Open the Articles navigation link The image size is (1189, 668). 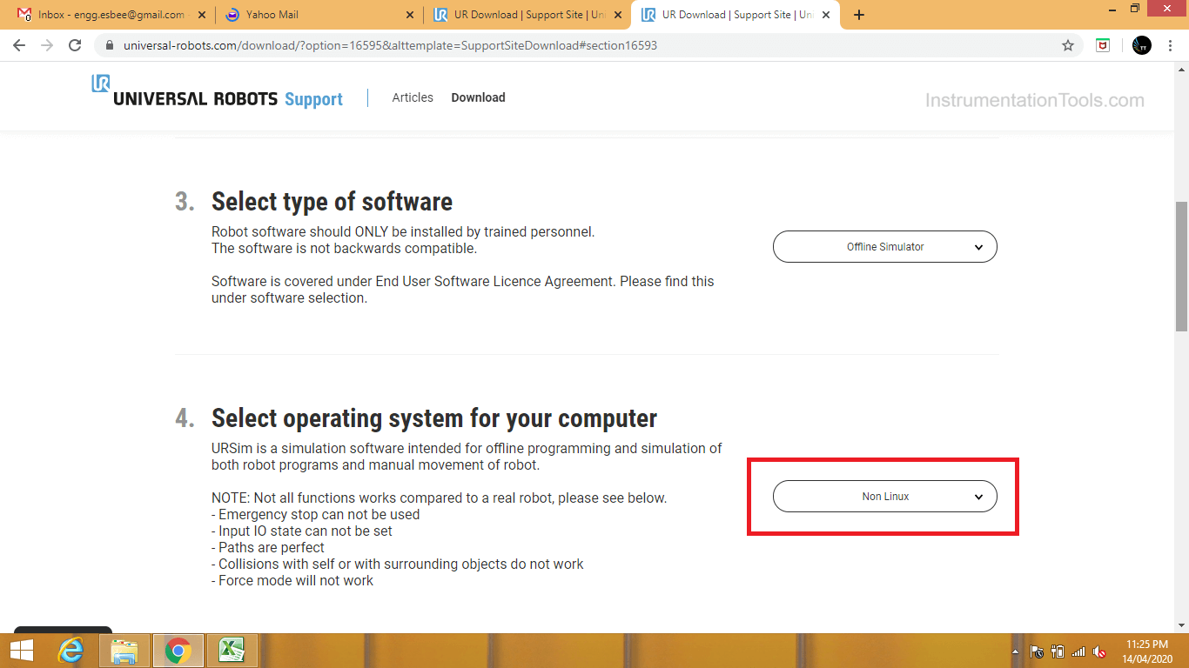(413, 97)
